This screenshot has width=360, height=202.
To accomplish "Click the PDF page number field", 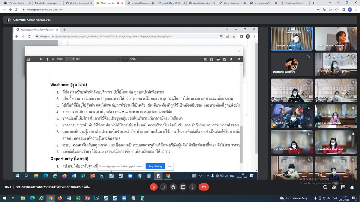I will click(70, 59).
